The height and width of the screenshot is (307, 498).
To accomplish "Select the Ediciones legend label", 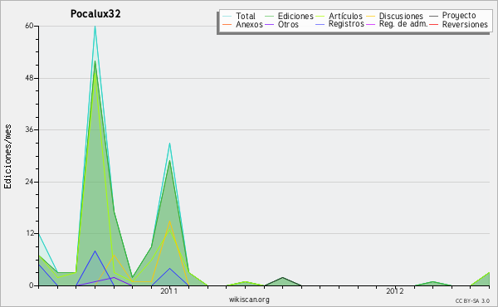I will 295,16.
